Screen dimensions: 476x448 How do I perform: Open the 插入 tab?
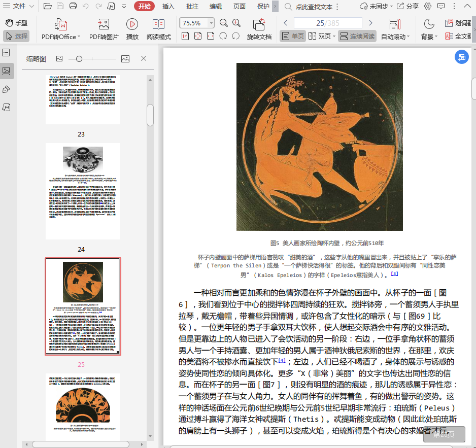point(168,6)
